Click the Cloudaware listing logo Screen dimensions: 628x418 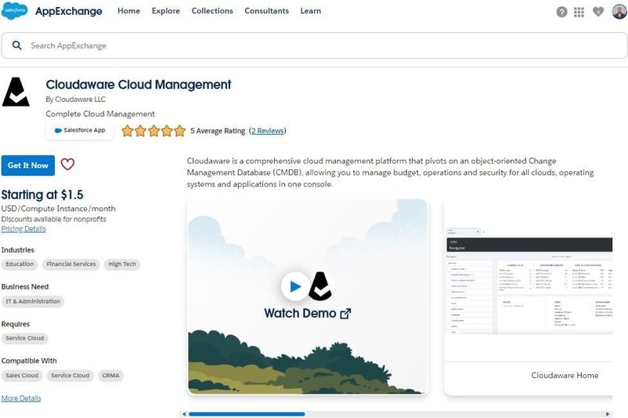[x=16, y=92]
